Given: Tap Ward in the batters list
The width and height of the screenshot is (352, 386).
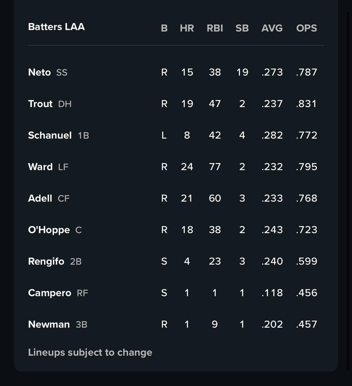Looking at the screenshot, I should tap(41, 167).
